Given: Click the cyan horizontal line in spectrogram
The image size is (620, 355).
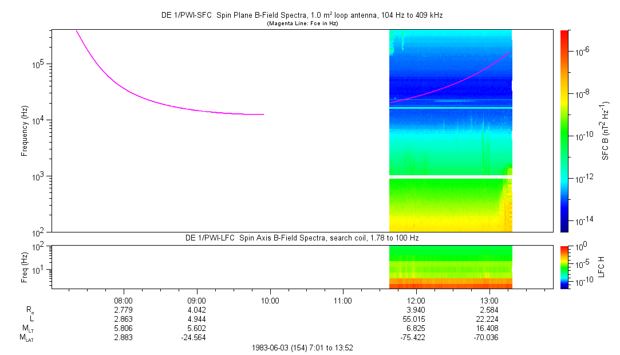Looking at the screenshot, I should (x=451, y=108).
